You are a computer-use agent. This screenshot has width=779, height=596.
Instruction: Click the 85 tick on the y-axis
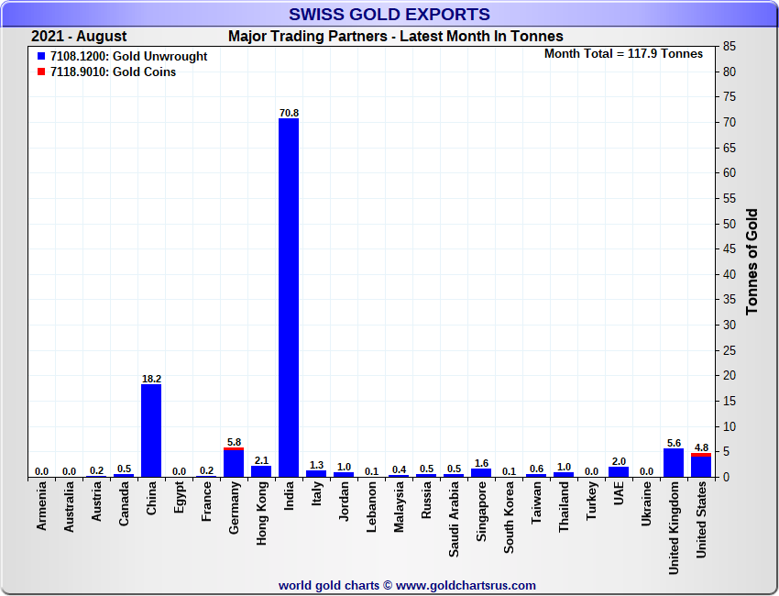coord(730,46)
